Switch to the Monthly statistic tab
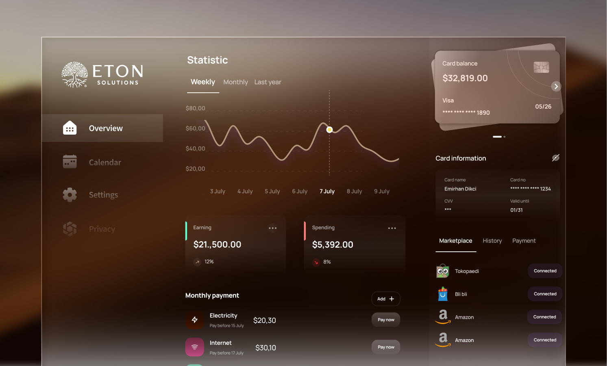 pos(235,82)
